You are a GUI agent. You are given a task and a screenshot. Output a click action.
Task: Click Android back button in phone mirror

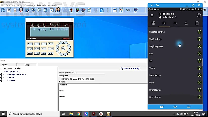point(189,106)
